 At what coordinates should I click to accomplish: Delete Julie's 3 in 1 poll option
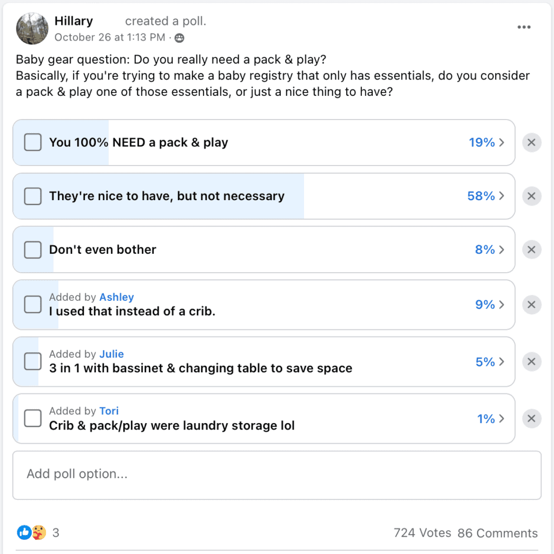531,361
